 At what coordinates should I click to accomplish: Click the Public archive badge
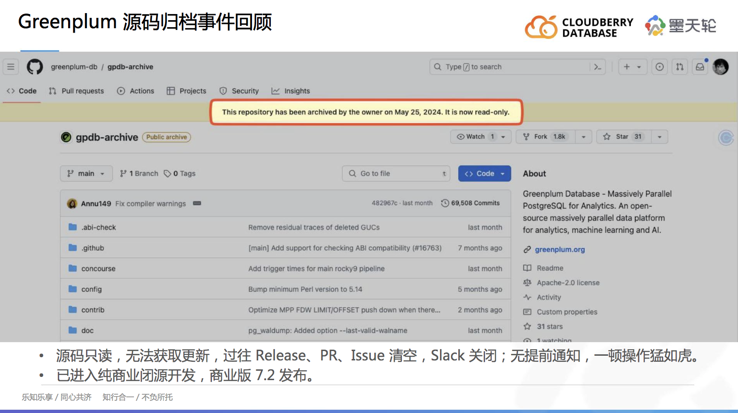(166, 137)
